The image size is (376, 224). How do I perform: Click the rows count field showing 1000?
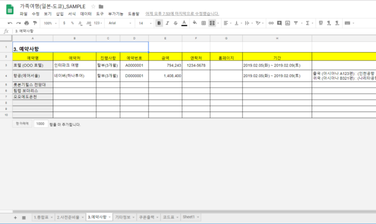(x=41, y=124)
